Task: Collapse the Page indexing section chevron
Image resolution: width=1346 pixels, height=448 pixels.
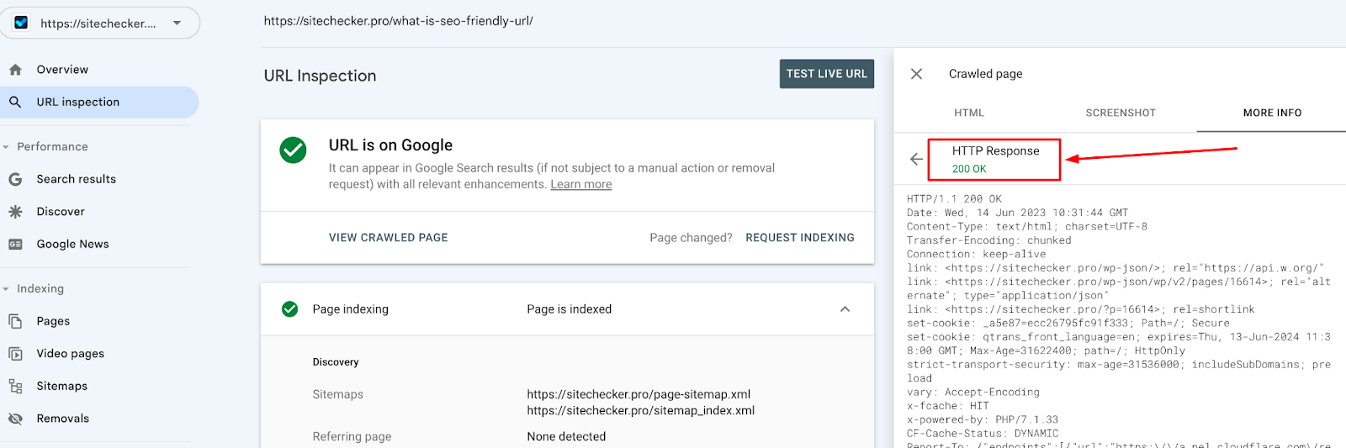Action: coord(845,309)
